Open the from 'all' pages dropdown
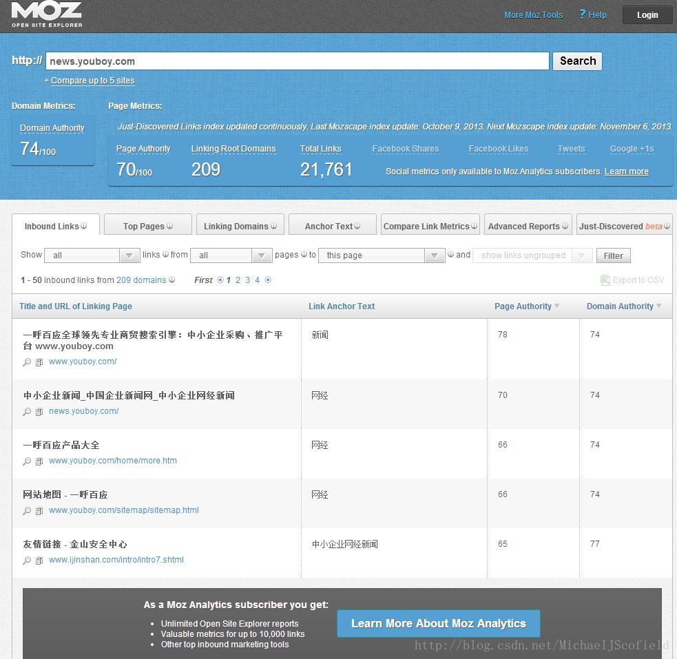This screenshot has height=659, width=677. tap(231, 255)
